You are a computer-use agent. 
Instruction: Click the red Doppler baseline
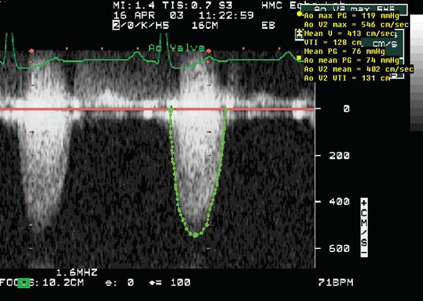pyautogui.click(x=87, y=109)
